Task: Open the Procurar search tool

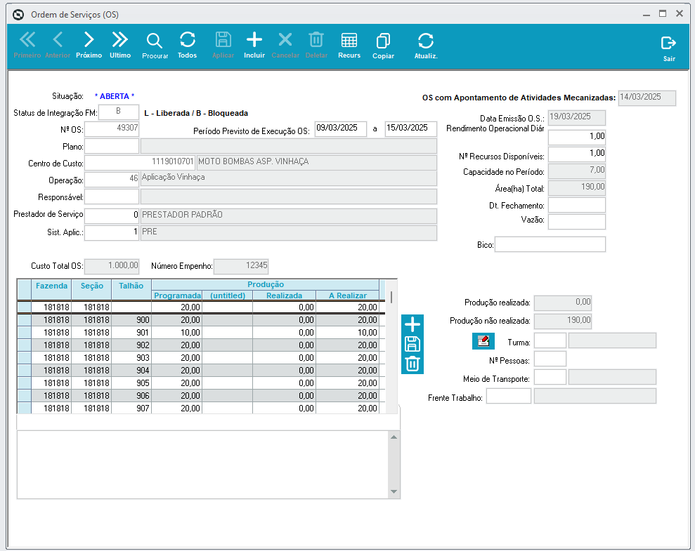Action: click(155, 44)
